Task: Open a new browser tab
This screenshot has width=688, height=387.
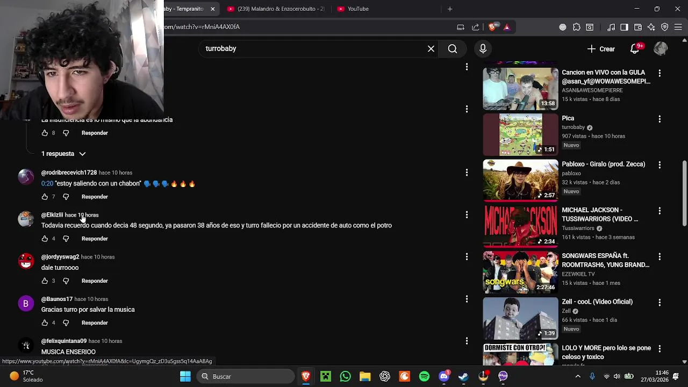Action: point(450,9)
